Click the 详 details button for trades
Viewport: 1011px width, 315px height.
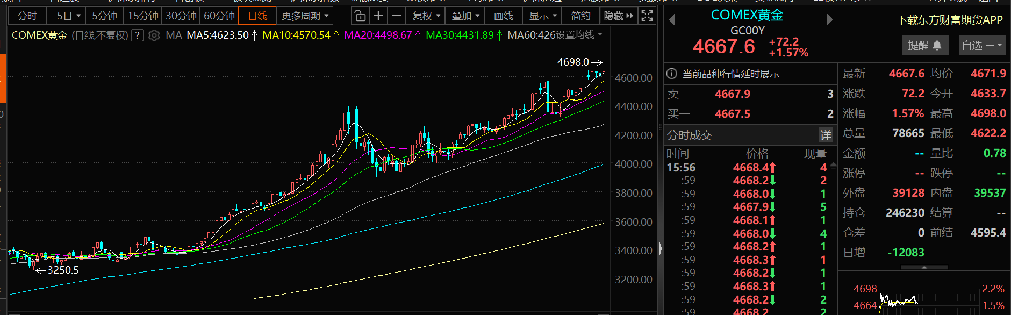[x=826, y=135]
